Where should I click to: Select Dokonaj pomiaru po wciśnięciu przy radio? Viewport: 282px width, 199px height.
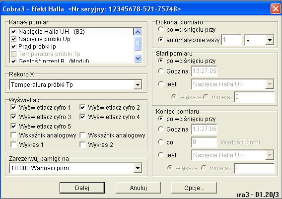[160, 29]
